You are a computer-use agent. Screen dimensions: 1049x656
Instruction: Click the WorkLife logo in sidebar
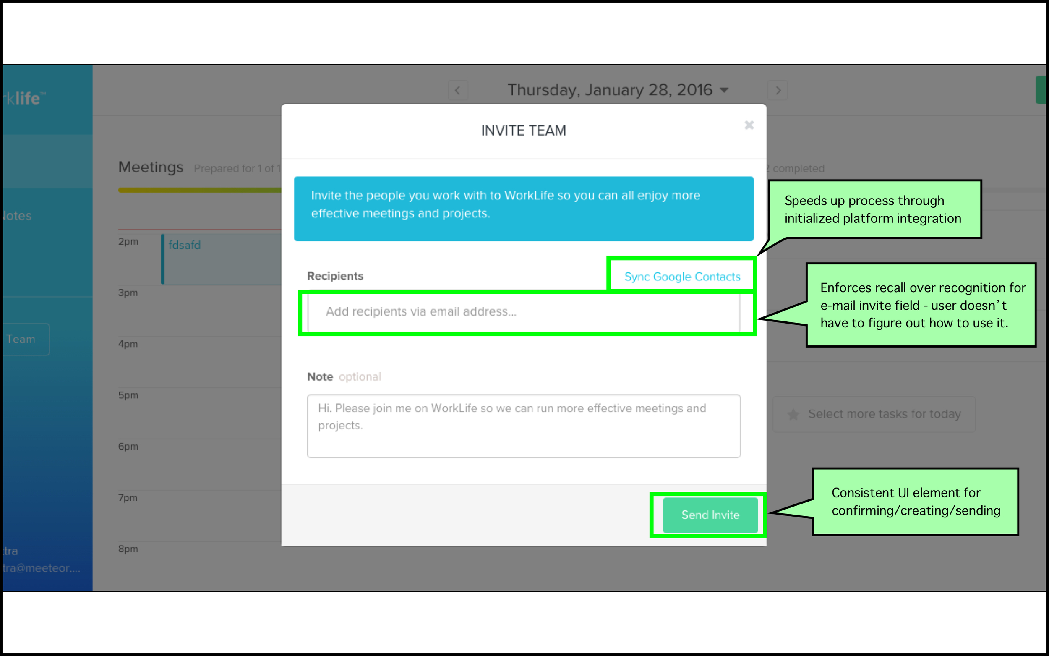[24, 98]
